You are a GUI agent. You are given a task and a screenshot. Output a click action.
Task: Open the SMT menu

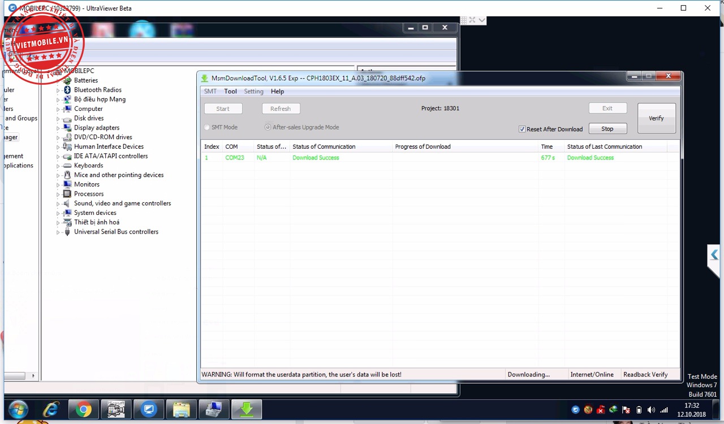tap(210, 91)
